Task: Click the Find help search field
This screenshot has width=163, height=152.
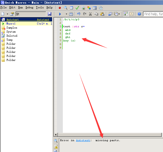Action: tap(153, 14)
